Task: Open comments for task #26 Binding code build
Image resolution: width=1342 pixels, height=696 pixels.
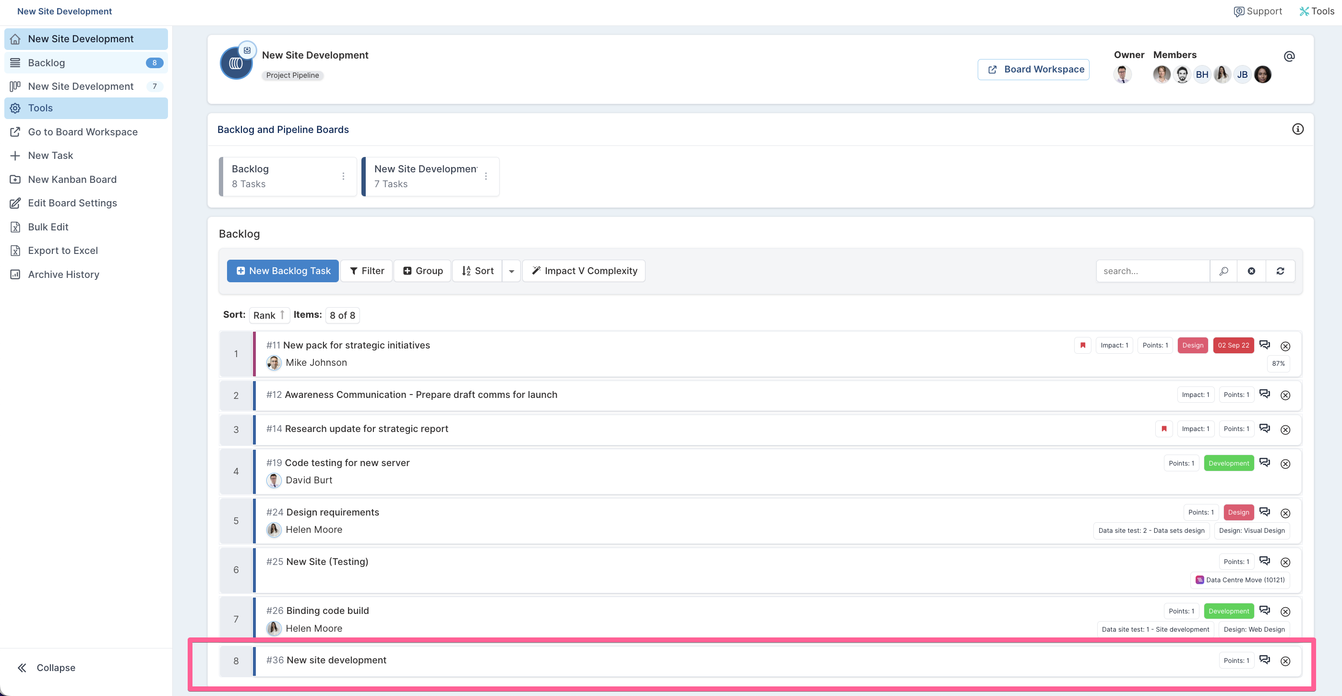Action: point(1264,610)
